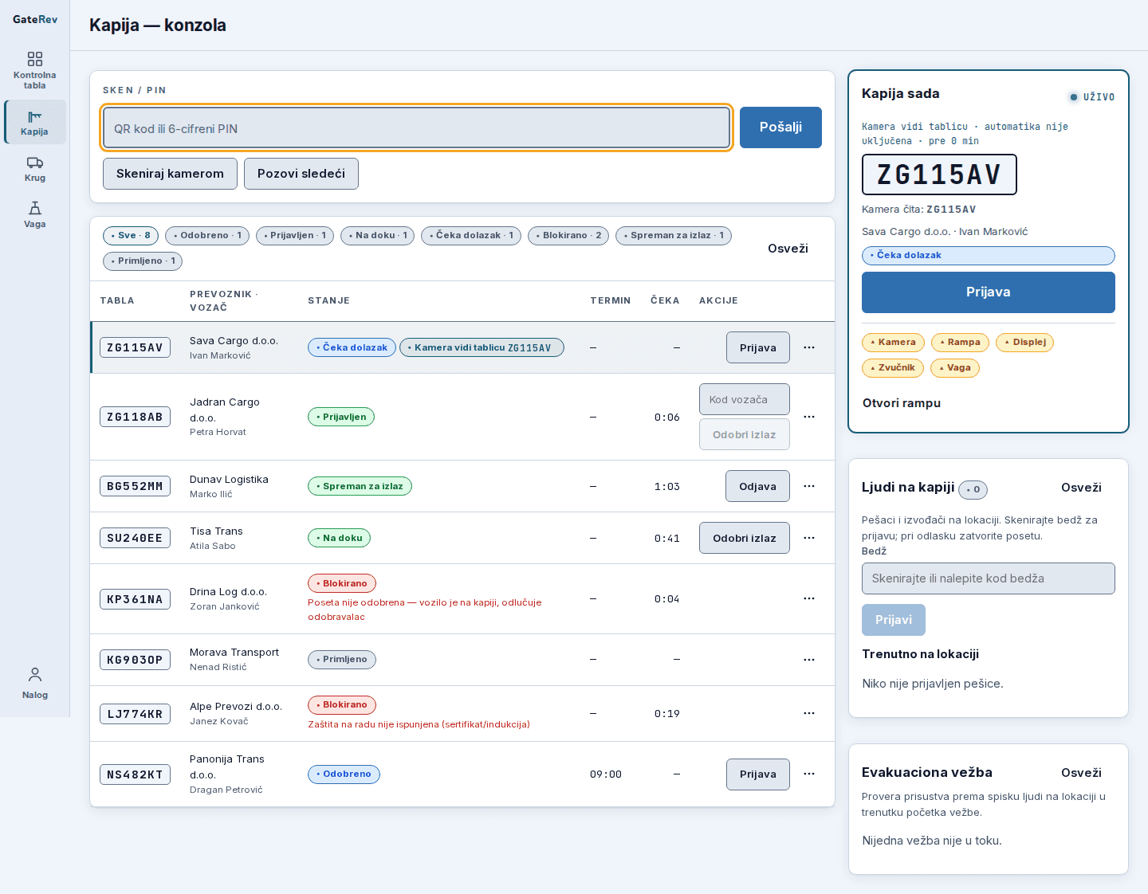The height and width of the screenshot is (894, 1148).
Task: Click Prijava in the ZG115AV row
Action: [758, 347]
